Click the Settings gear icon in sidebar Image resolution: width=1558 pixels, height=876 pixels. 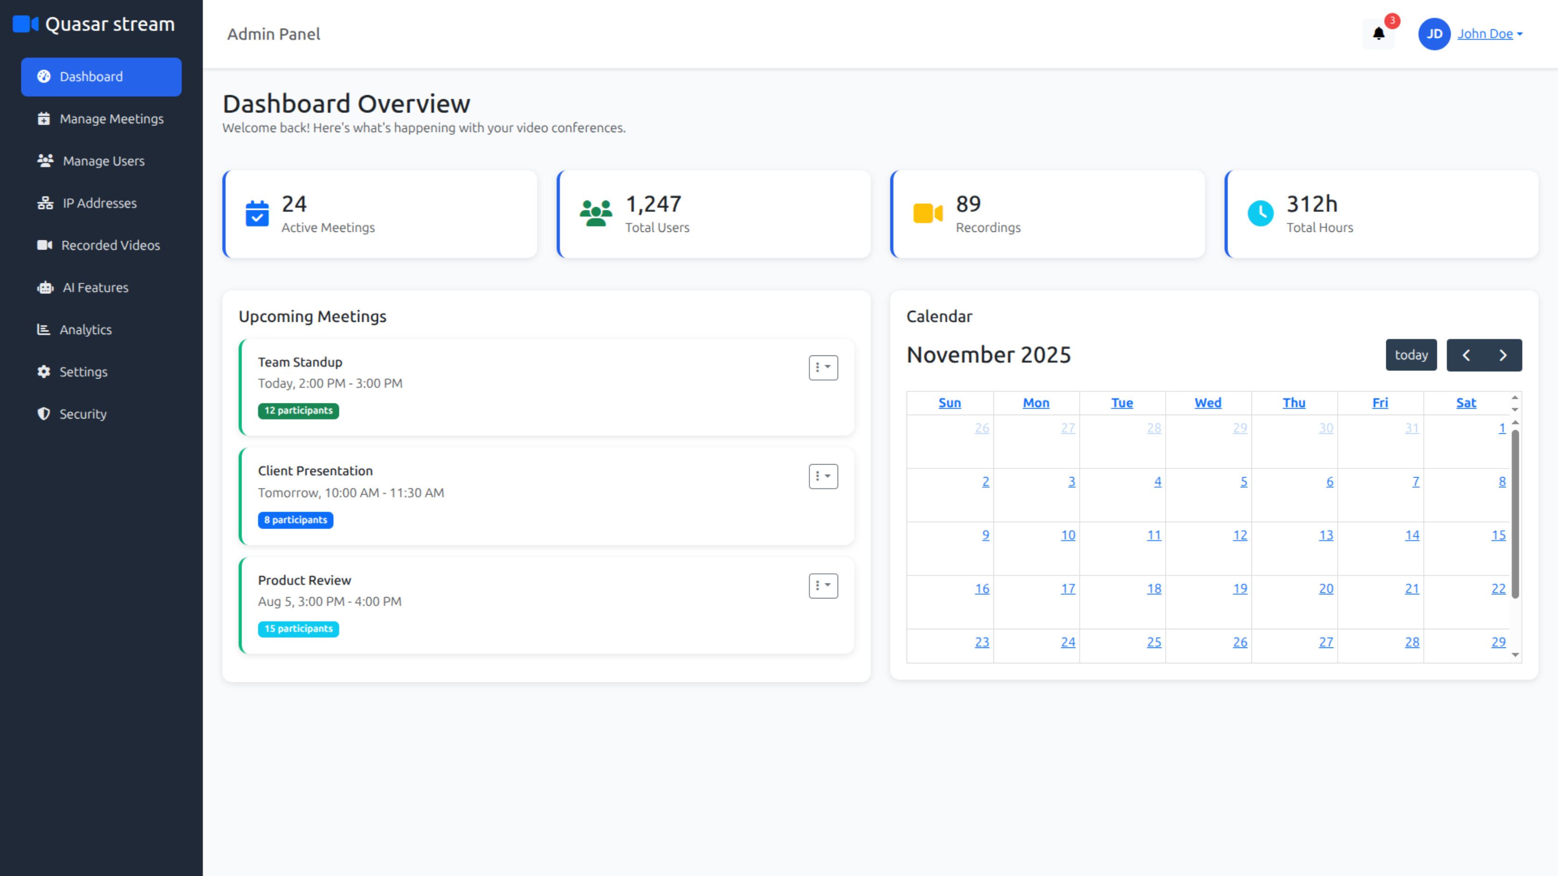click(x=43, y=372)
